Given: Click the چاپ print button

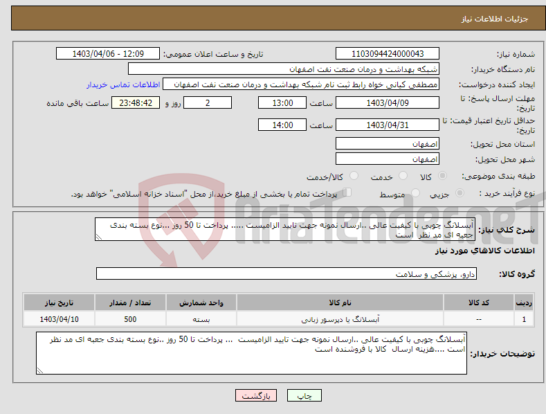Looking at the screenshot, I should pos(304,395).
